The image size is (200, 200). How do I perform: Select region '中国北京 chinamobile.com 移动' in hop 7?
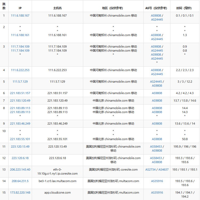[x=113, y=101]
